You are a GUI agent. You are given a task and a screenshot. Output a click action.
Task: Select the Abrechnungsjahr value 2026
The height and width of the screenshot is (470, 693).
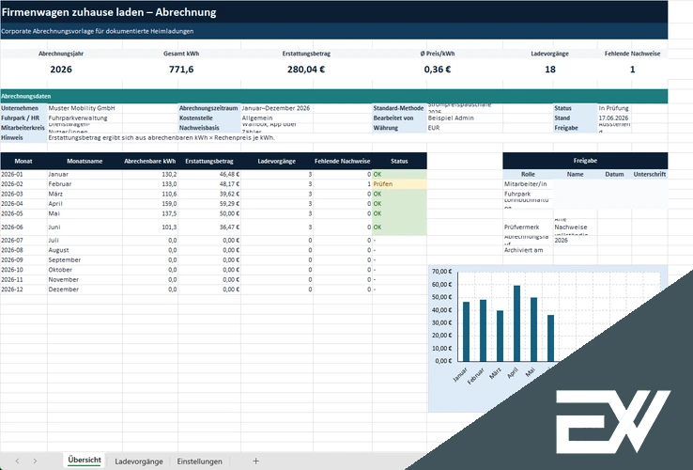tap(61, 70)
